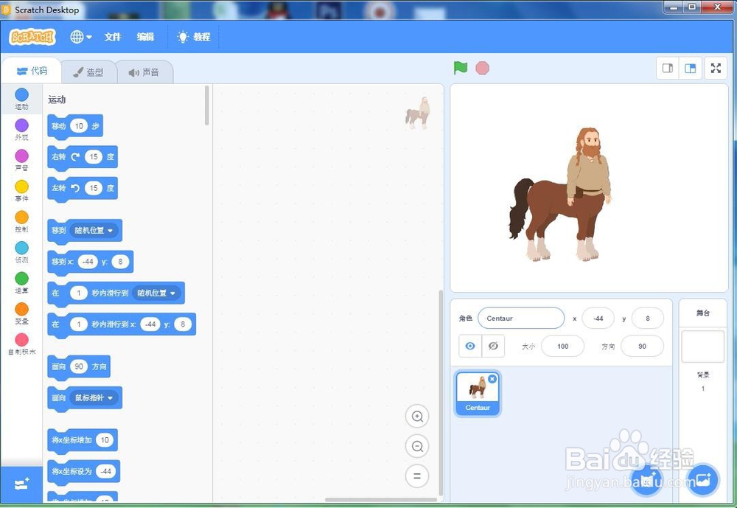
Task: Open 随机位置 dropdown in glide block
Action: 156,293
